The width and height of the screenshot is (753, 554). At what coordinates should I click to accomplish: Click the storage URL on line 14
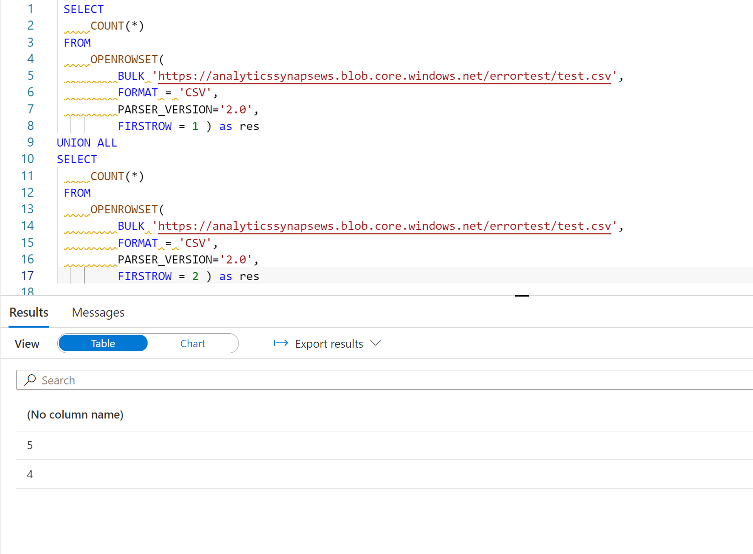point(385,226)
